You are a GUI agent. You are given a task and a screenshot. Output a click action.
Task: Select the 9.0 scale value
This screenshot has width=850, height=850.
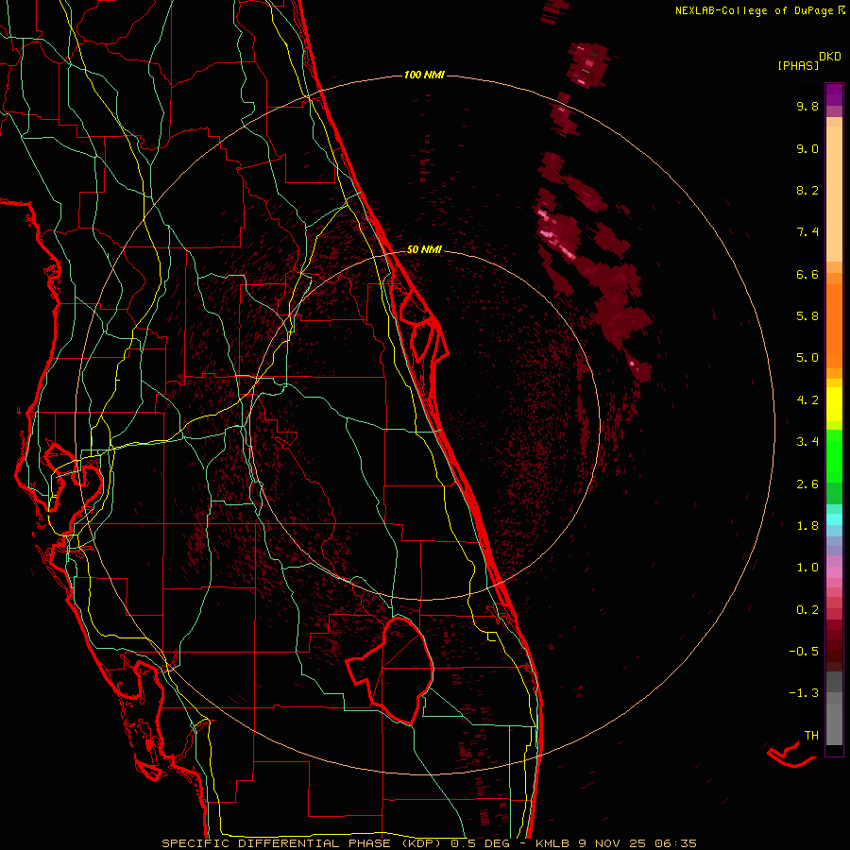point(807,148)
